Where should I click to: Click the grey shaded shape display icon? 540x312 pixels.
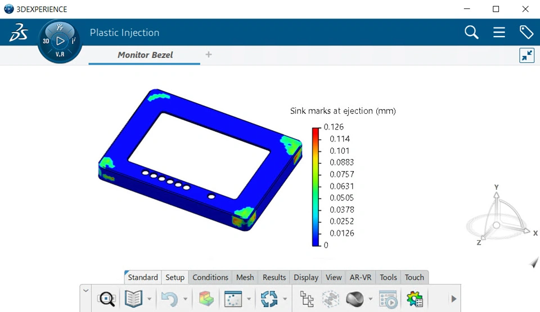tap(355, 299)
